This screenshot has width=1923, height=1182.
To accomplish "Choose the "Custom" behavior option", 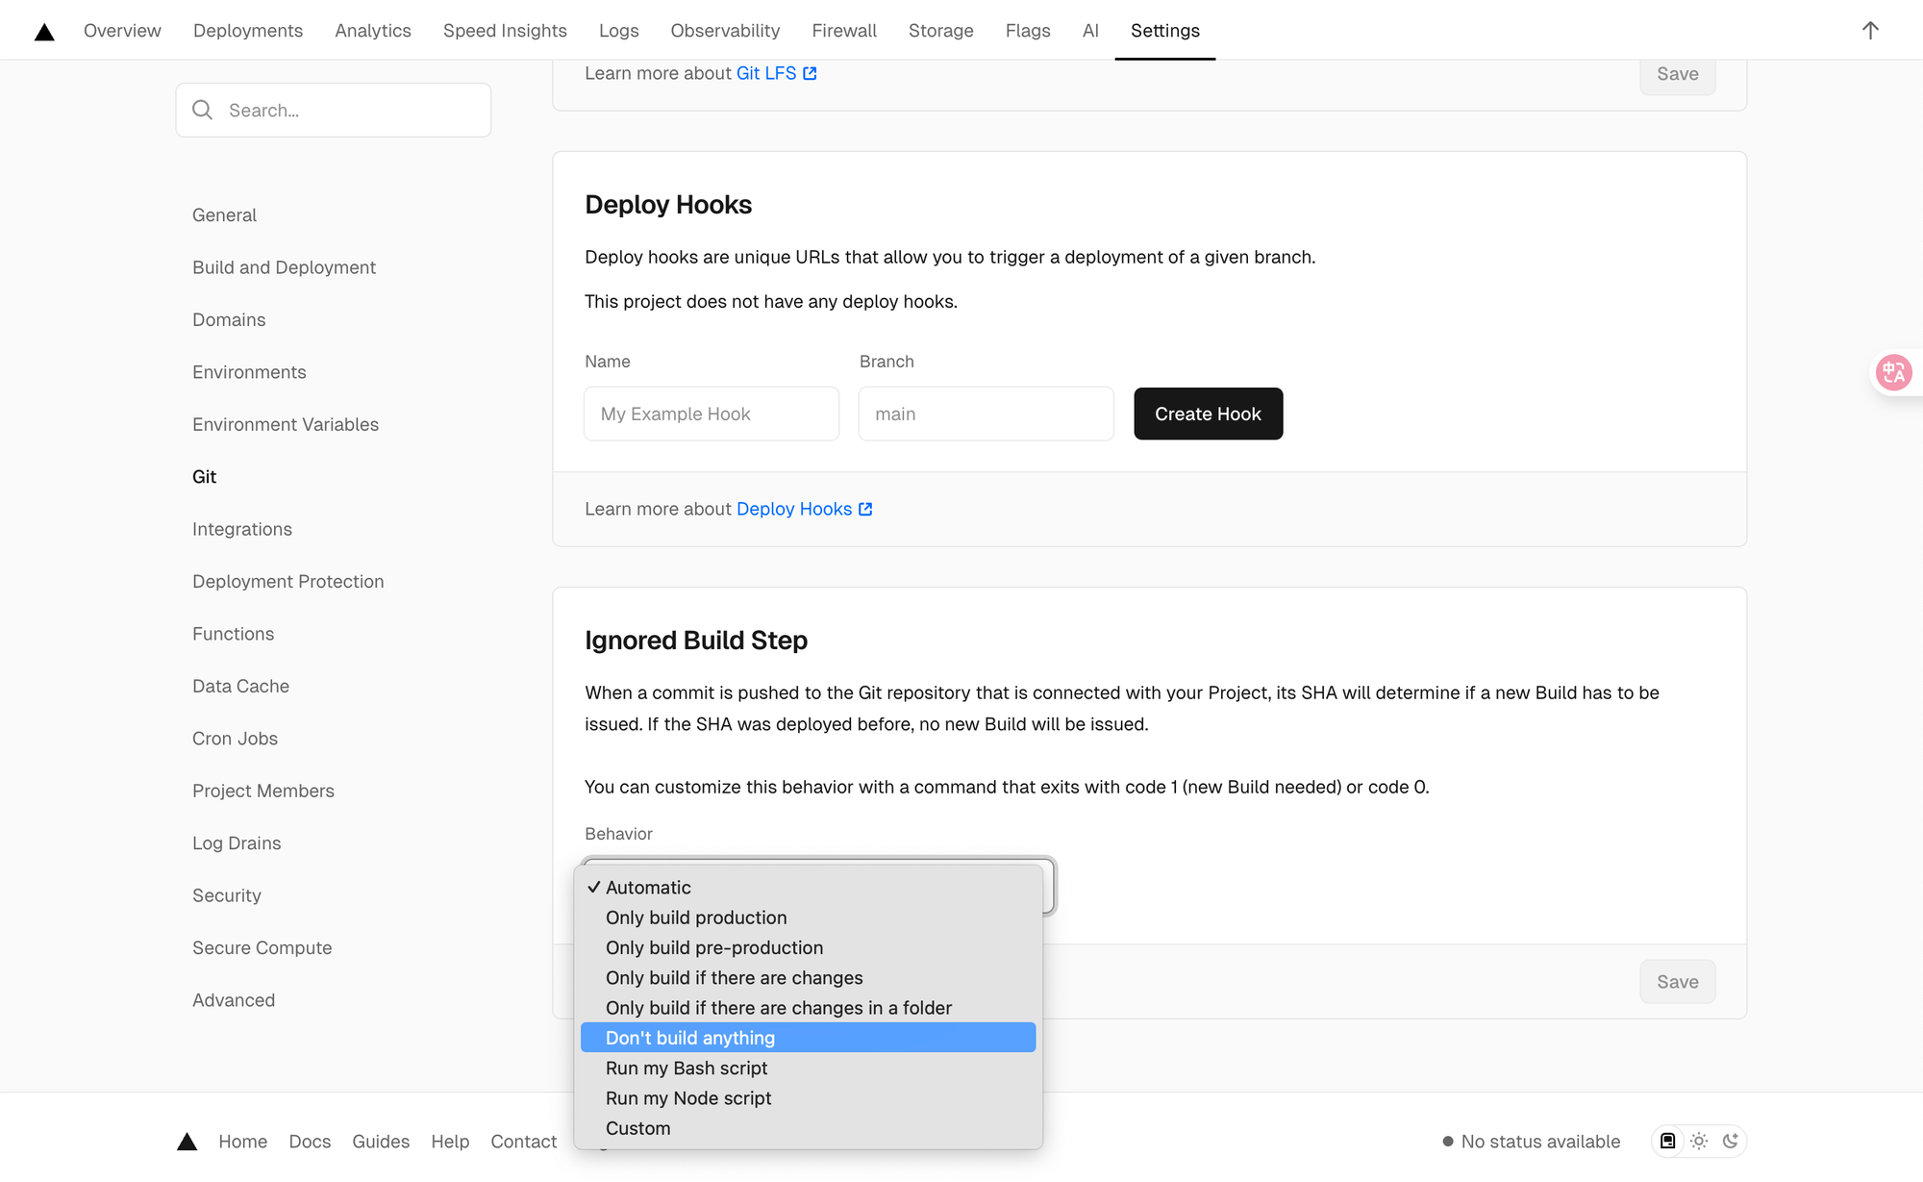I will point(637,1128).
